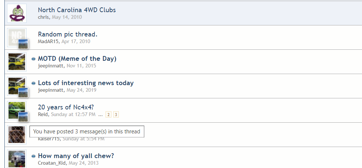This screenshot has height=168, width=362.
Task: Click the Sunday at 12:57 PM timestamp
Action: [x=73, y=114]
